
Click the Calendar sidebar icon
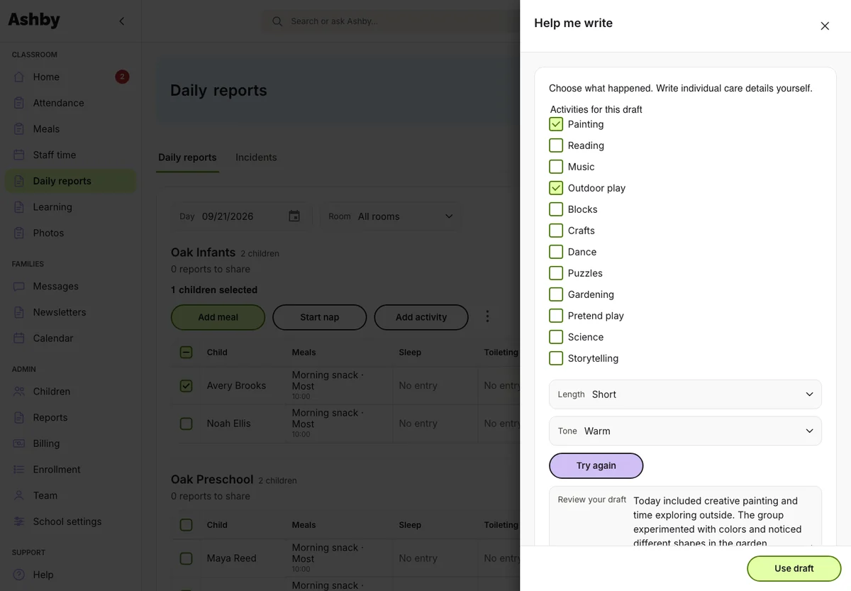pos(19,338)
